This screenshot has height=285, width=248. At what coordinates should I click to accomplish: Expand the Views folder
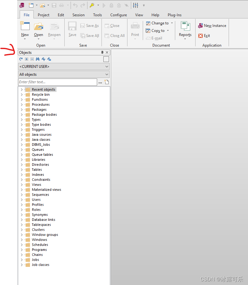(22, 185)
